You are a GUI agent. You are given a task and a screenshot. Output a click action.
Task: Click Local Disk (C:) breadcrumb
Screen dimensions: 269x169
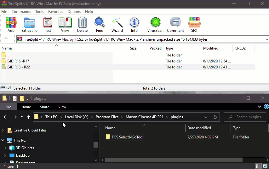(x=77, y=117)
